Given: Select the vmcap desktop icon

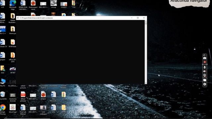Looking at the screenshot, I should (54, 4).
